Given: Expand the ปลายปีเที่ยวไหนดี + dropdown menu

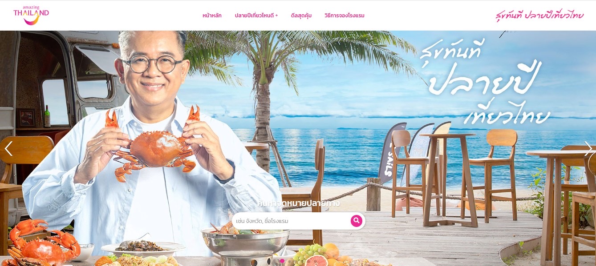Looking at the screenshot, I should click(x=256, y=16).
